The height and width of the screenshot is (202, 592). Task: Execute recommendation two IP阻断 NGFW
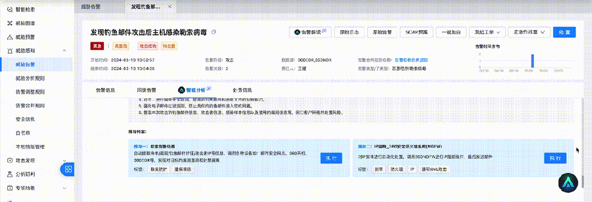pos(555,158)
